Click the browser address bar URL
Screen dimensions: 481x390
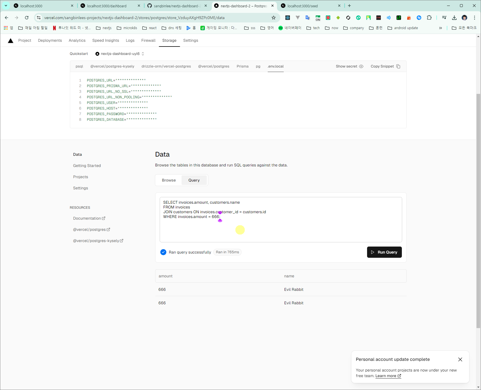(134, 18)
